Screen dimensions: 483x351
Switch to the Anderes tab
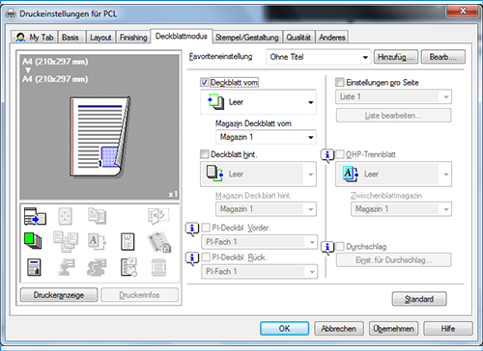point(332,38)
